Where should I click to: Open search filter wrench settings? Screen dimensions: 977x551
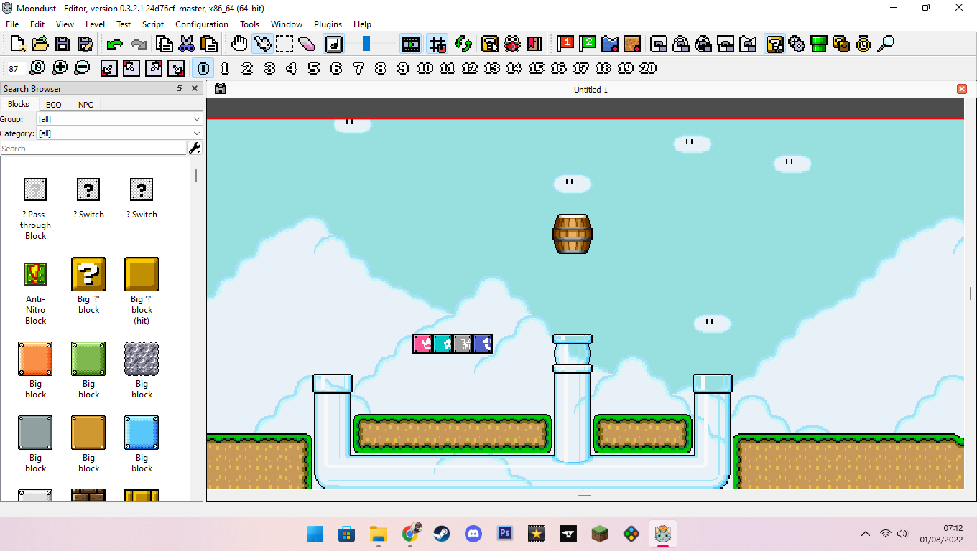195,148
